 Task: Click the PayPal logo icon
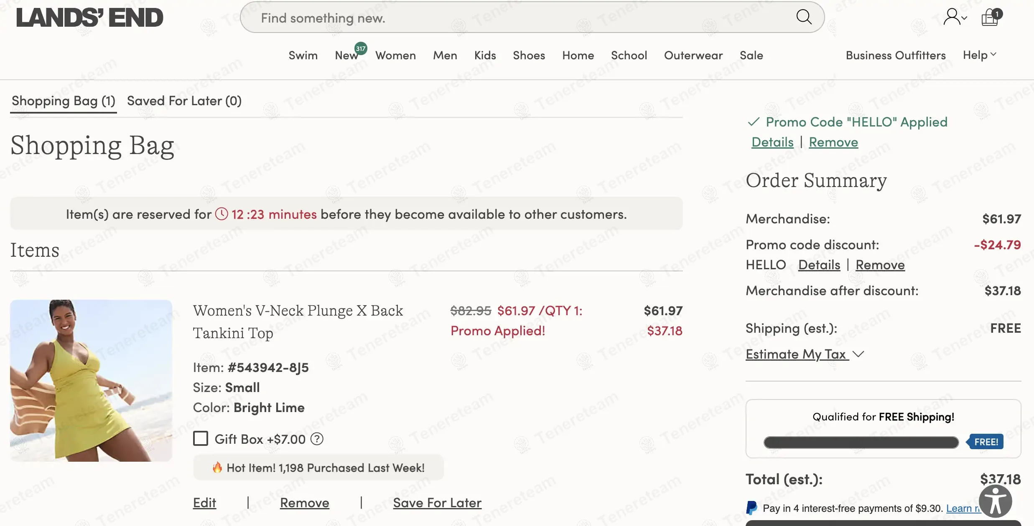click(x=751, y=508)
